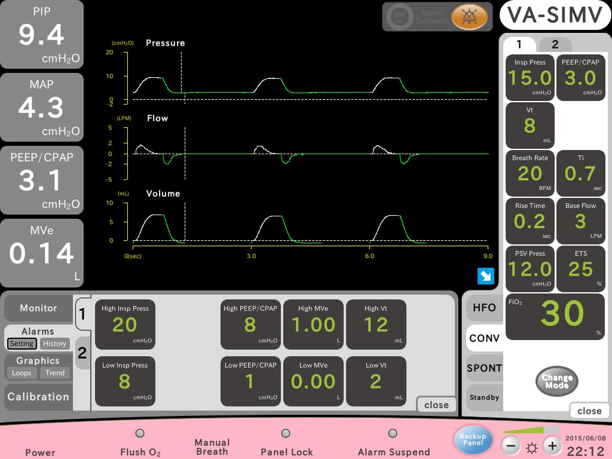Close the ventilation settings panel

589,411
